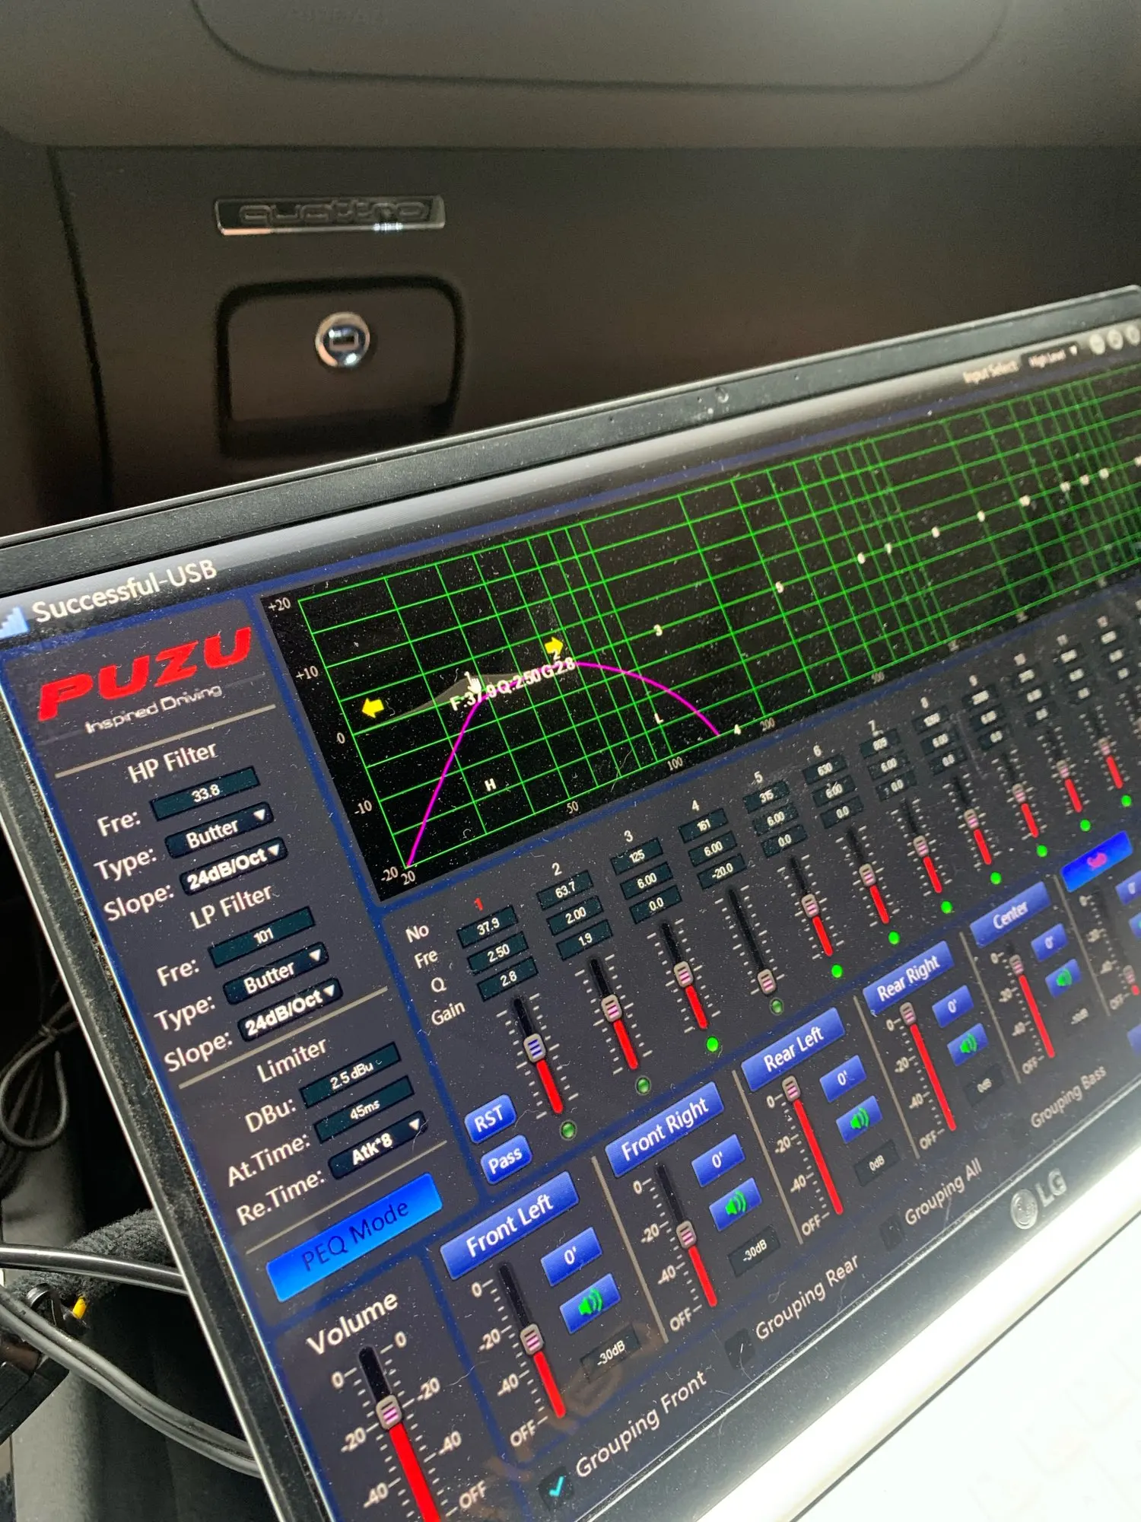Screen dimensions: 1141x1522
Task: Select the L low-pass marker on graph
Action: tap(659, 718)
